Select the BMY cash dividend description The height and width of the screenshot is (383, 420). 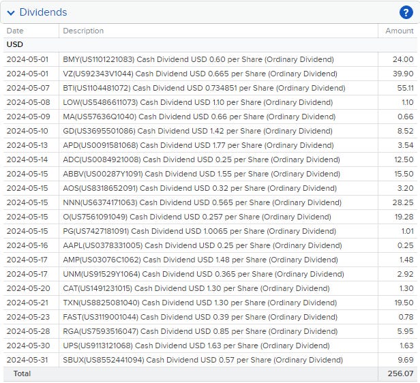[x=198, y=59]
